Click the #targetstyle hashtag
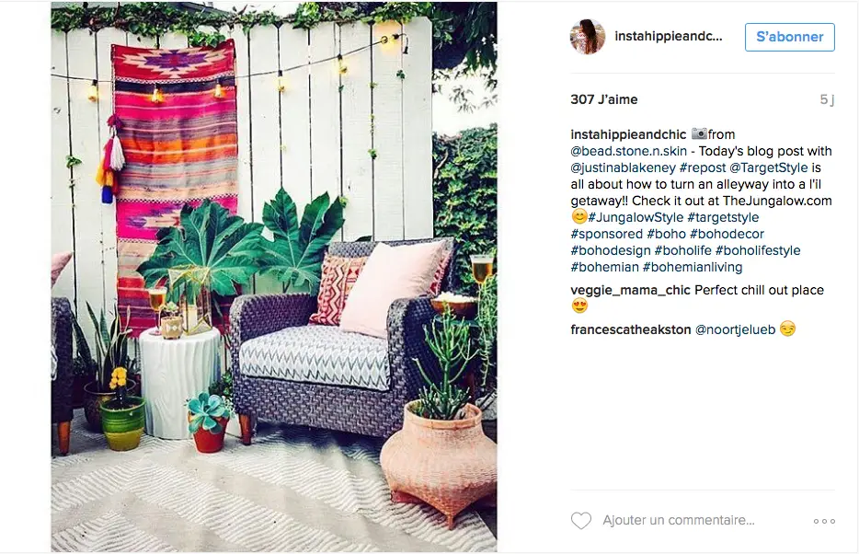The height and width of the screenshot is (554, 859). (x=723, y=217)
